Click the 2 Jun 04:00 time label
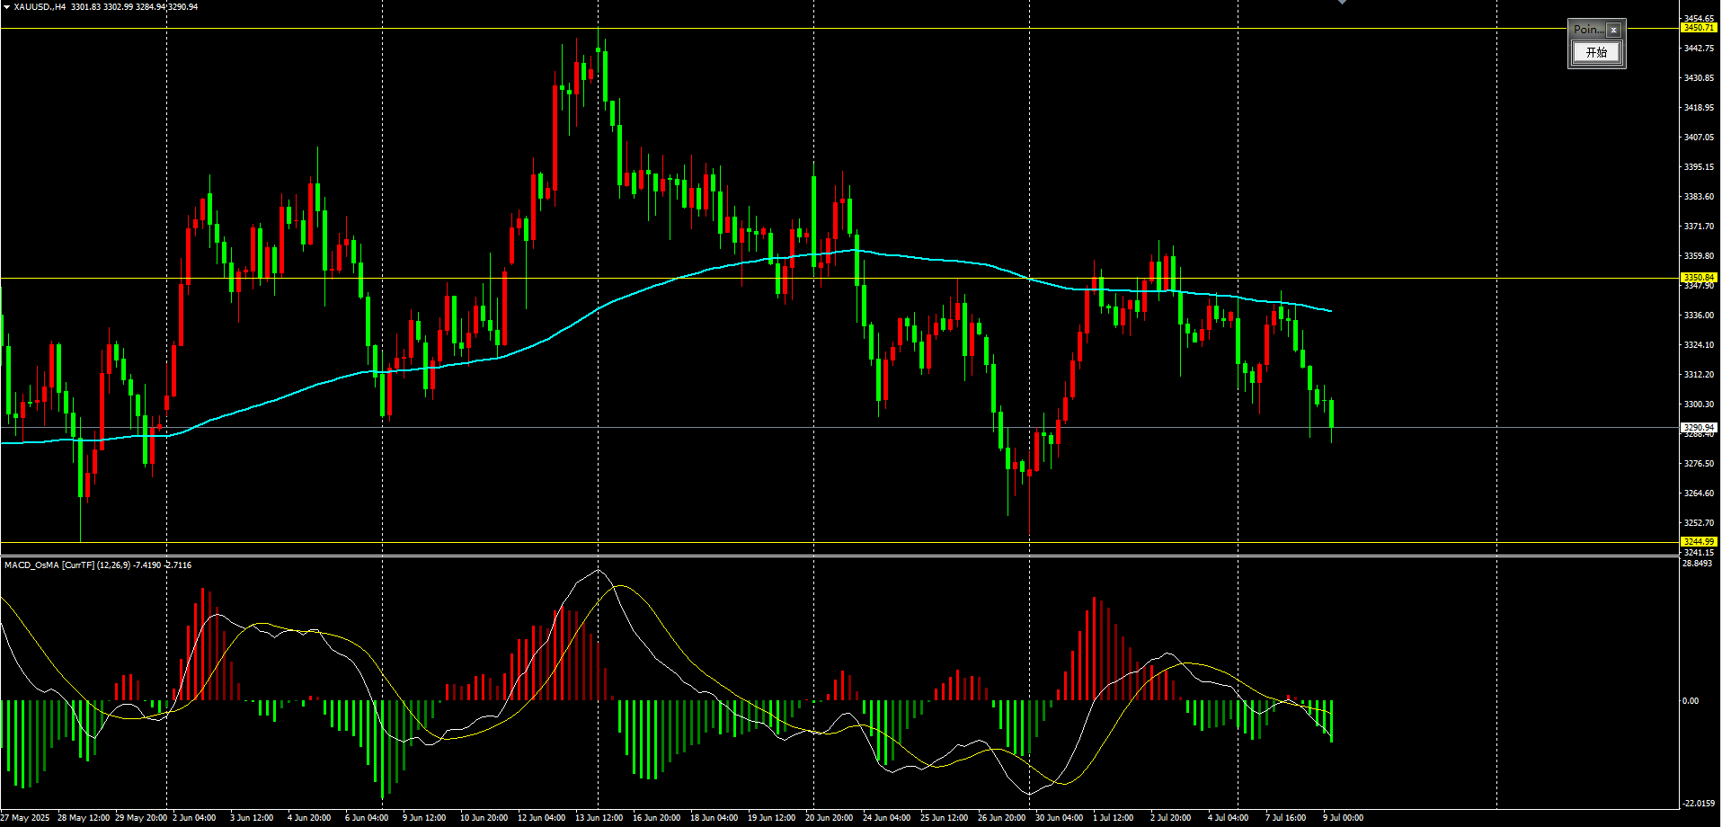The height and width of the screenshot is (827, 1722). click(194, 818)
